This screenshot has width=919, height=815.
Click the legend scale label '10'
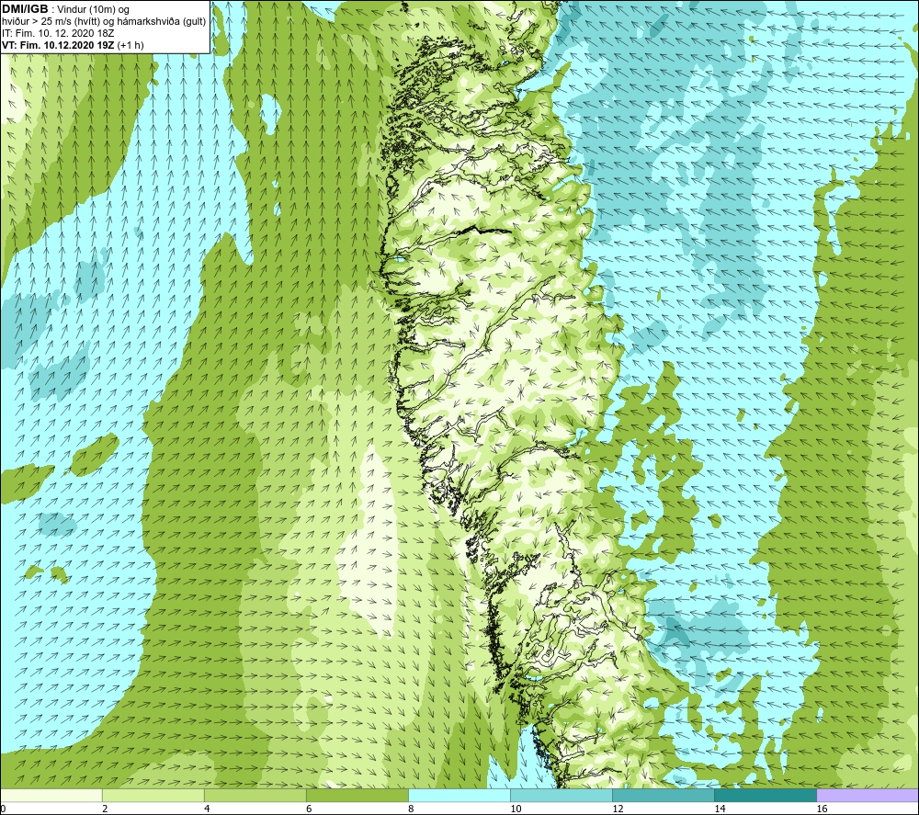[x=516, y=809]
